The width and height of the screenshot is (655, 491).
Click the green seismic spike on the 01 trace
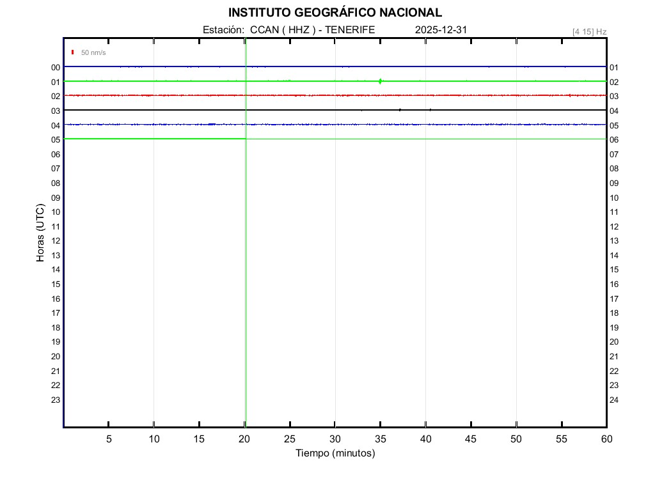(x=381, y=81)
